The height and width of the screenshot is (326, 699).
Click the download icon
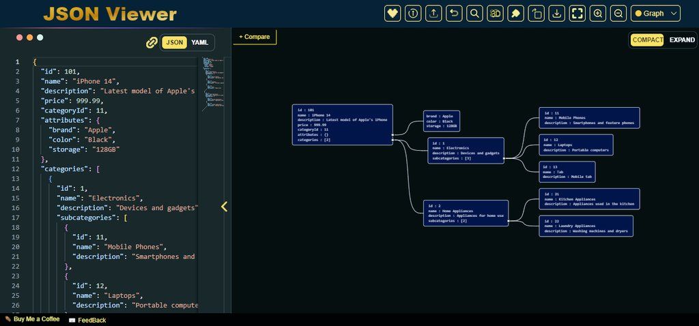(557, 14)
